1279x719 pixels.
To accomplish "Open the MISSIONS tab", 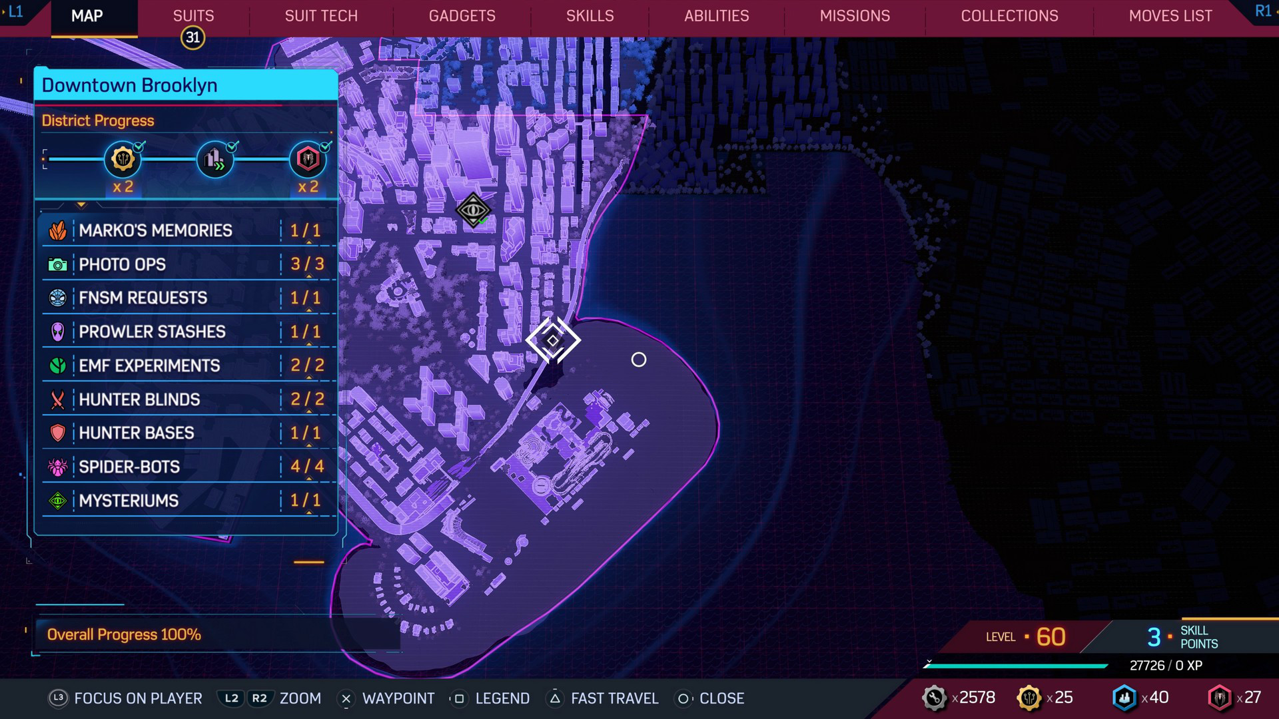I will point(855,16).
